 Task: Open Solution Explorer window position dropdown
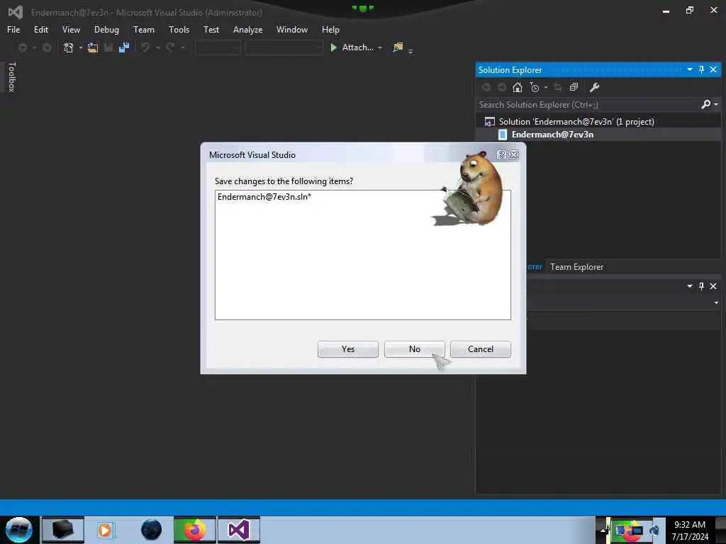(689, 69)
